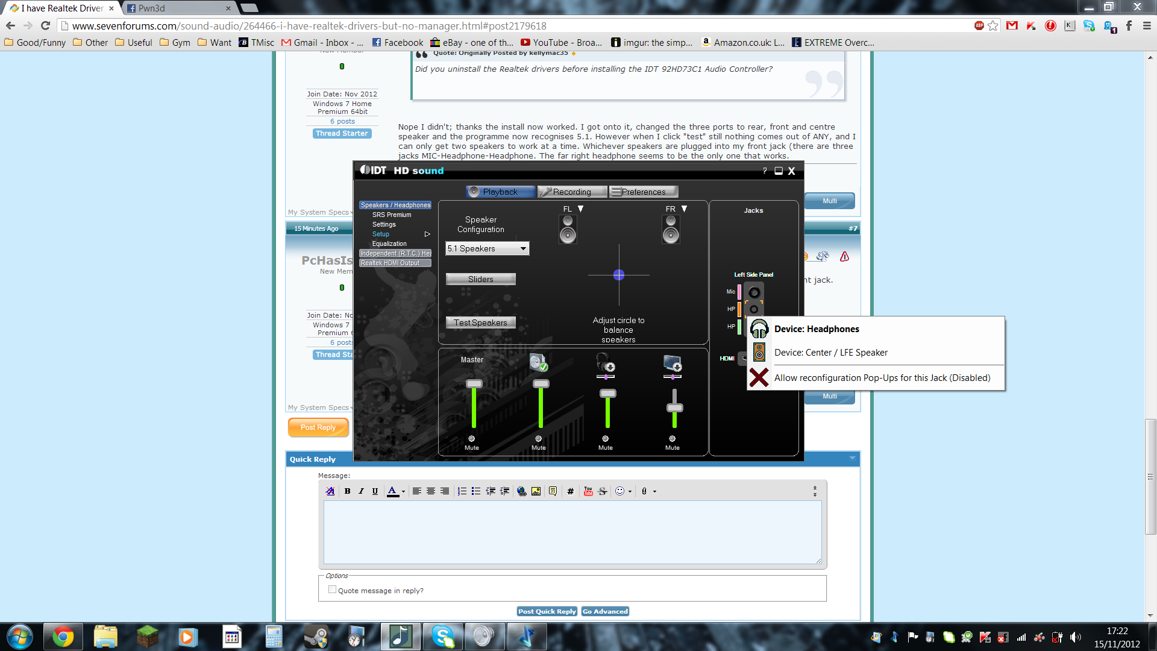Click the red X reconfiguration pop-ups icon
This screenshot has width=1157, height=651.
point(759,377)
